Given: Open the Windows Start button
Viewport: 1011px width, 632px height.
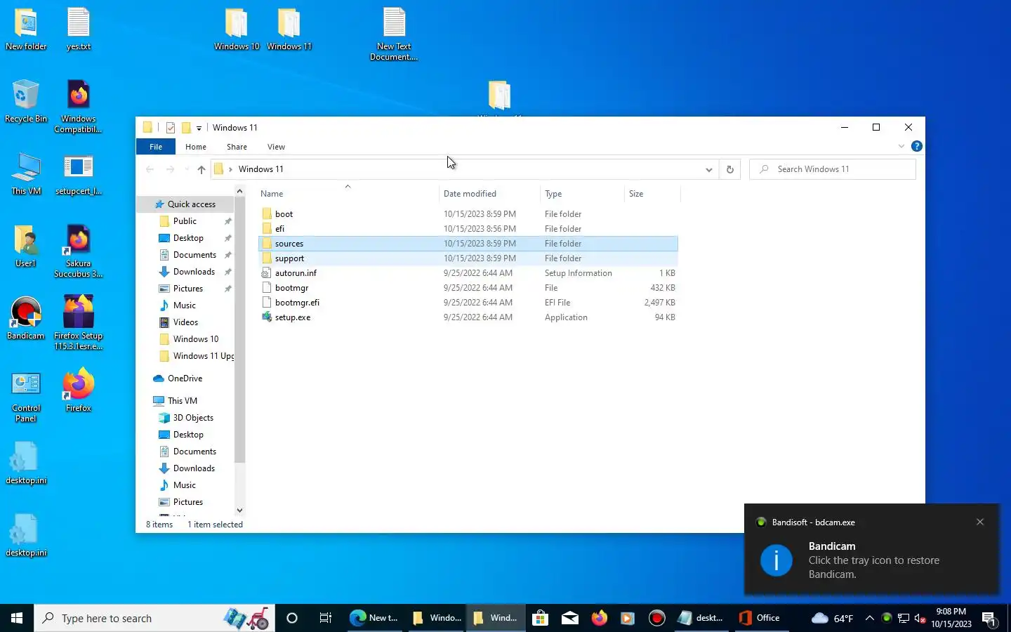Looking at the screenshot, I should pos(17,618).
